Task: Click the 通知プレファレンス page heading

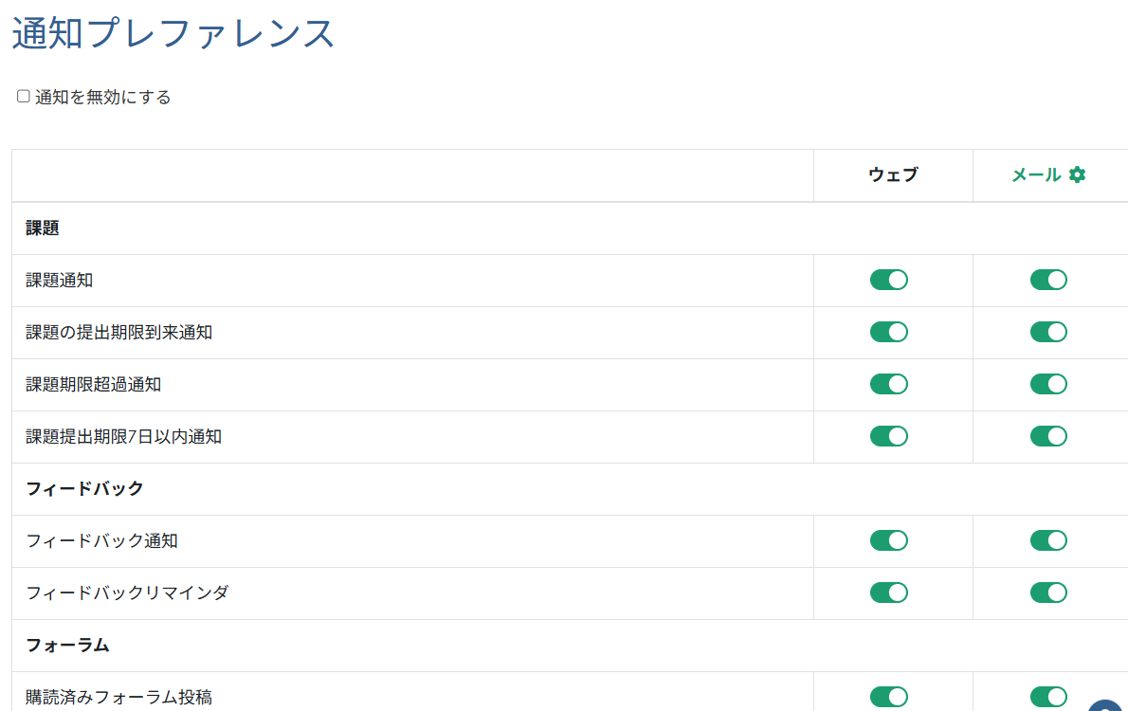Action: pyautogui.click(x=173, y=33)
